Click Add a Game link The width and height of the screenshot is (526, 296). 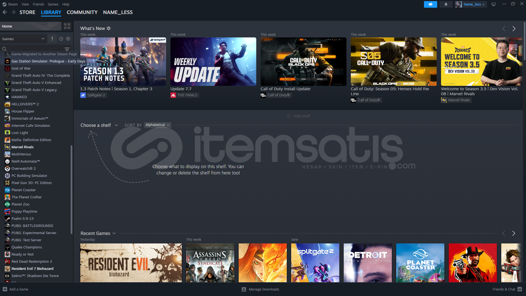[19, 289]
